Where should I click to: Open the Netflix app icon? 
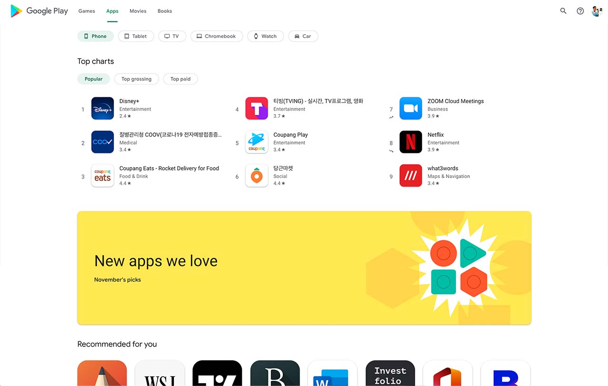[410, 142]
